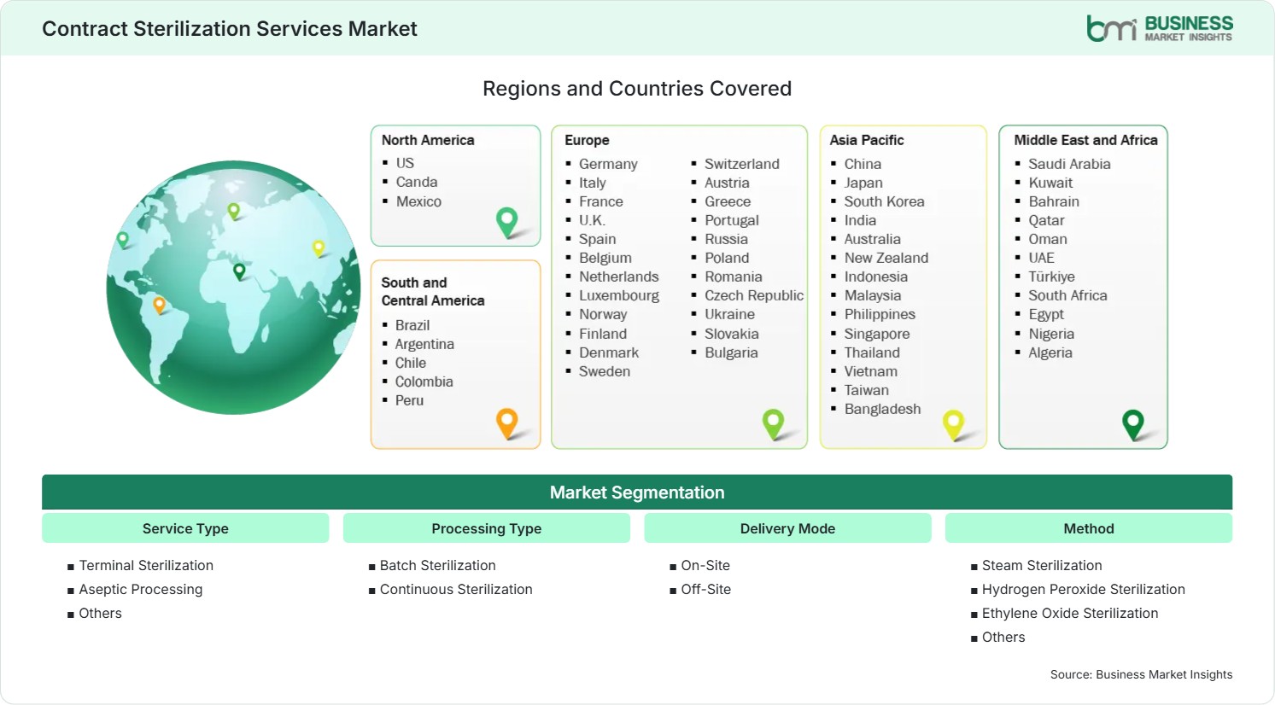The width and height of the screenshot is (1275, 705).
Task: Click Argentina in the country list
Action: coord(424,344)
